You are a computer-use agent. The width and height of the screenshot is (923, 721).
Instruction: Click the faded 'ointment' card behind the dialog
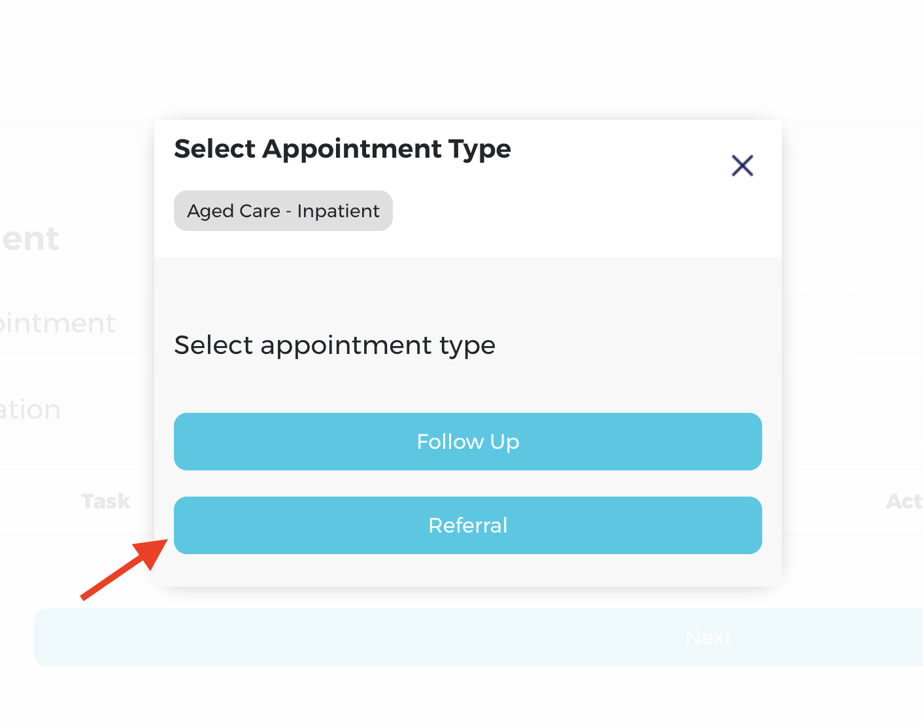(59, 323)
